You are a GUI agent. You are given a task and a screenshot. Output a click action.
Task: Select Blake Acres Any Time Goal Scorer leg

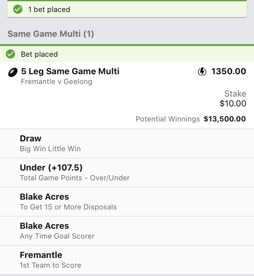[127, 231]
